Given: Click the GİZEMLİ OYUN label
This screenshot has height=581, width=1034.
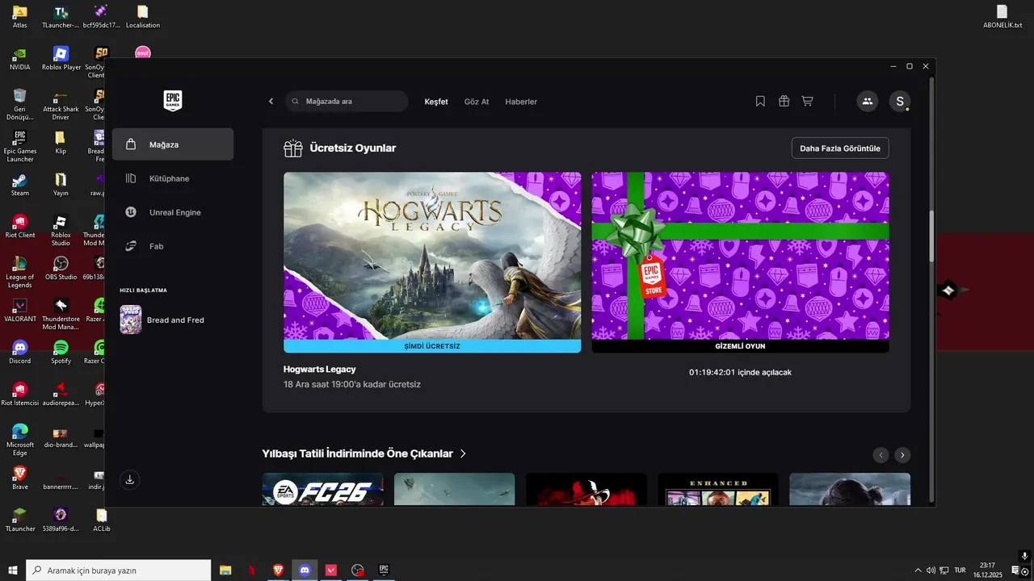Looking at the screenshot, I should [x=740, y=346].
